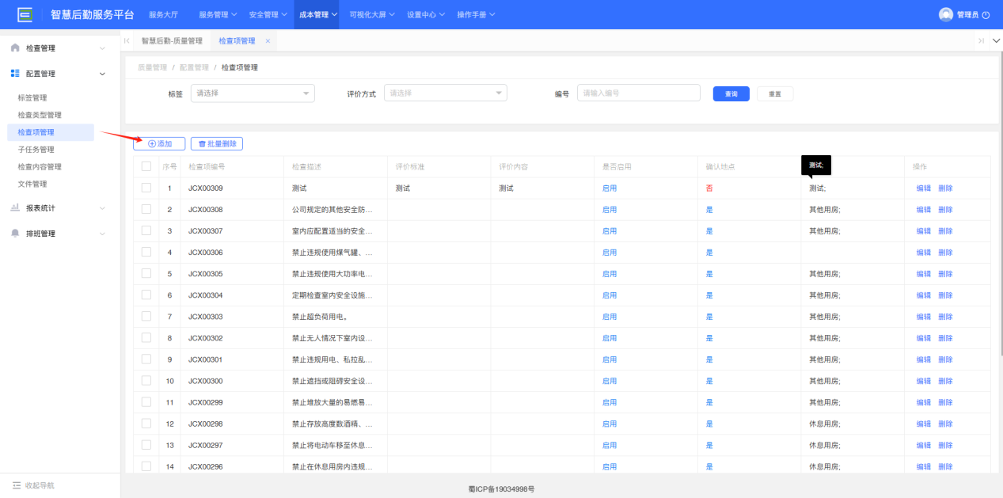Screen dimensions: 1003x498
Task: Collapse the 配置管理 sidebar section
Action: (102, 74)
